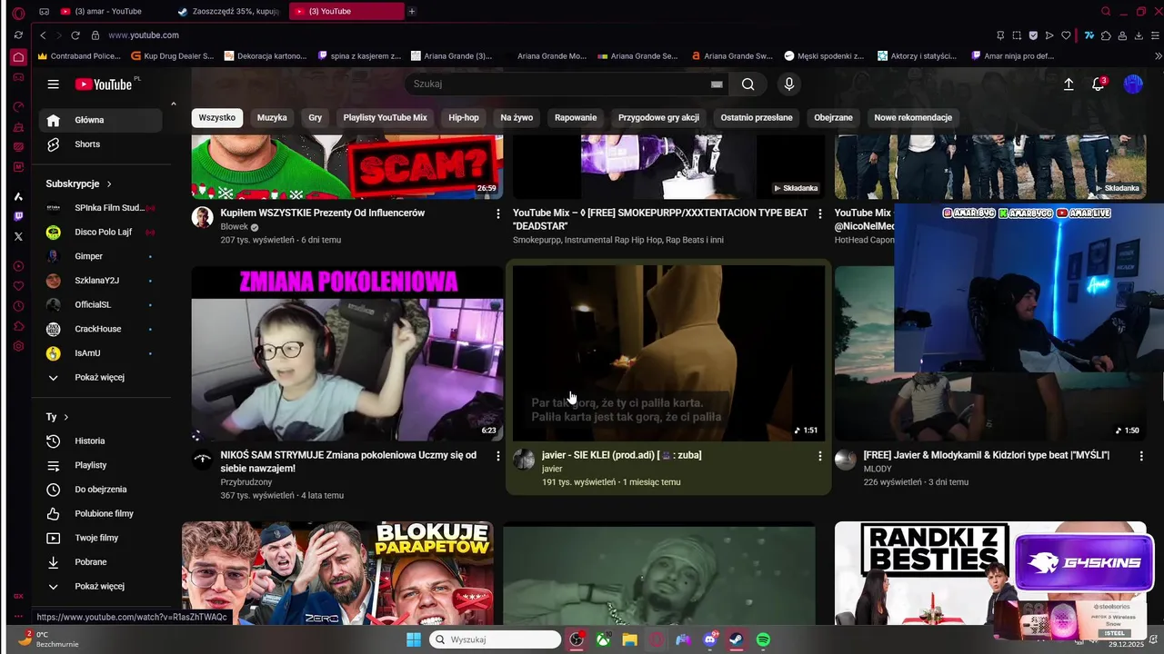Screen dimensions: 1164x654
Task: Select the Na żywo filter chip
Action: 517,118
